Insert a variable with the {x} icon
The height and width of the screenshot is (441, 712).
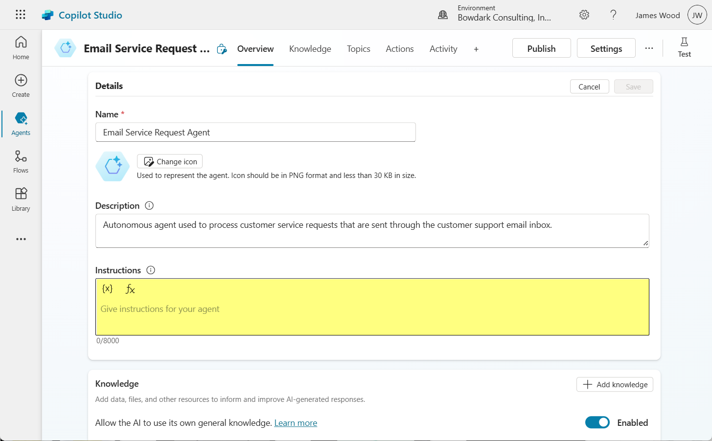point(107,288)
